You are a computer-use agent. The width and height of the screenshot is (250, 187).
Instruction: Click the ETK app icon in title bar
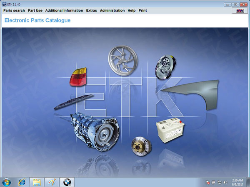click(x=4, y=5)
